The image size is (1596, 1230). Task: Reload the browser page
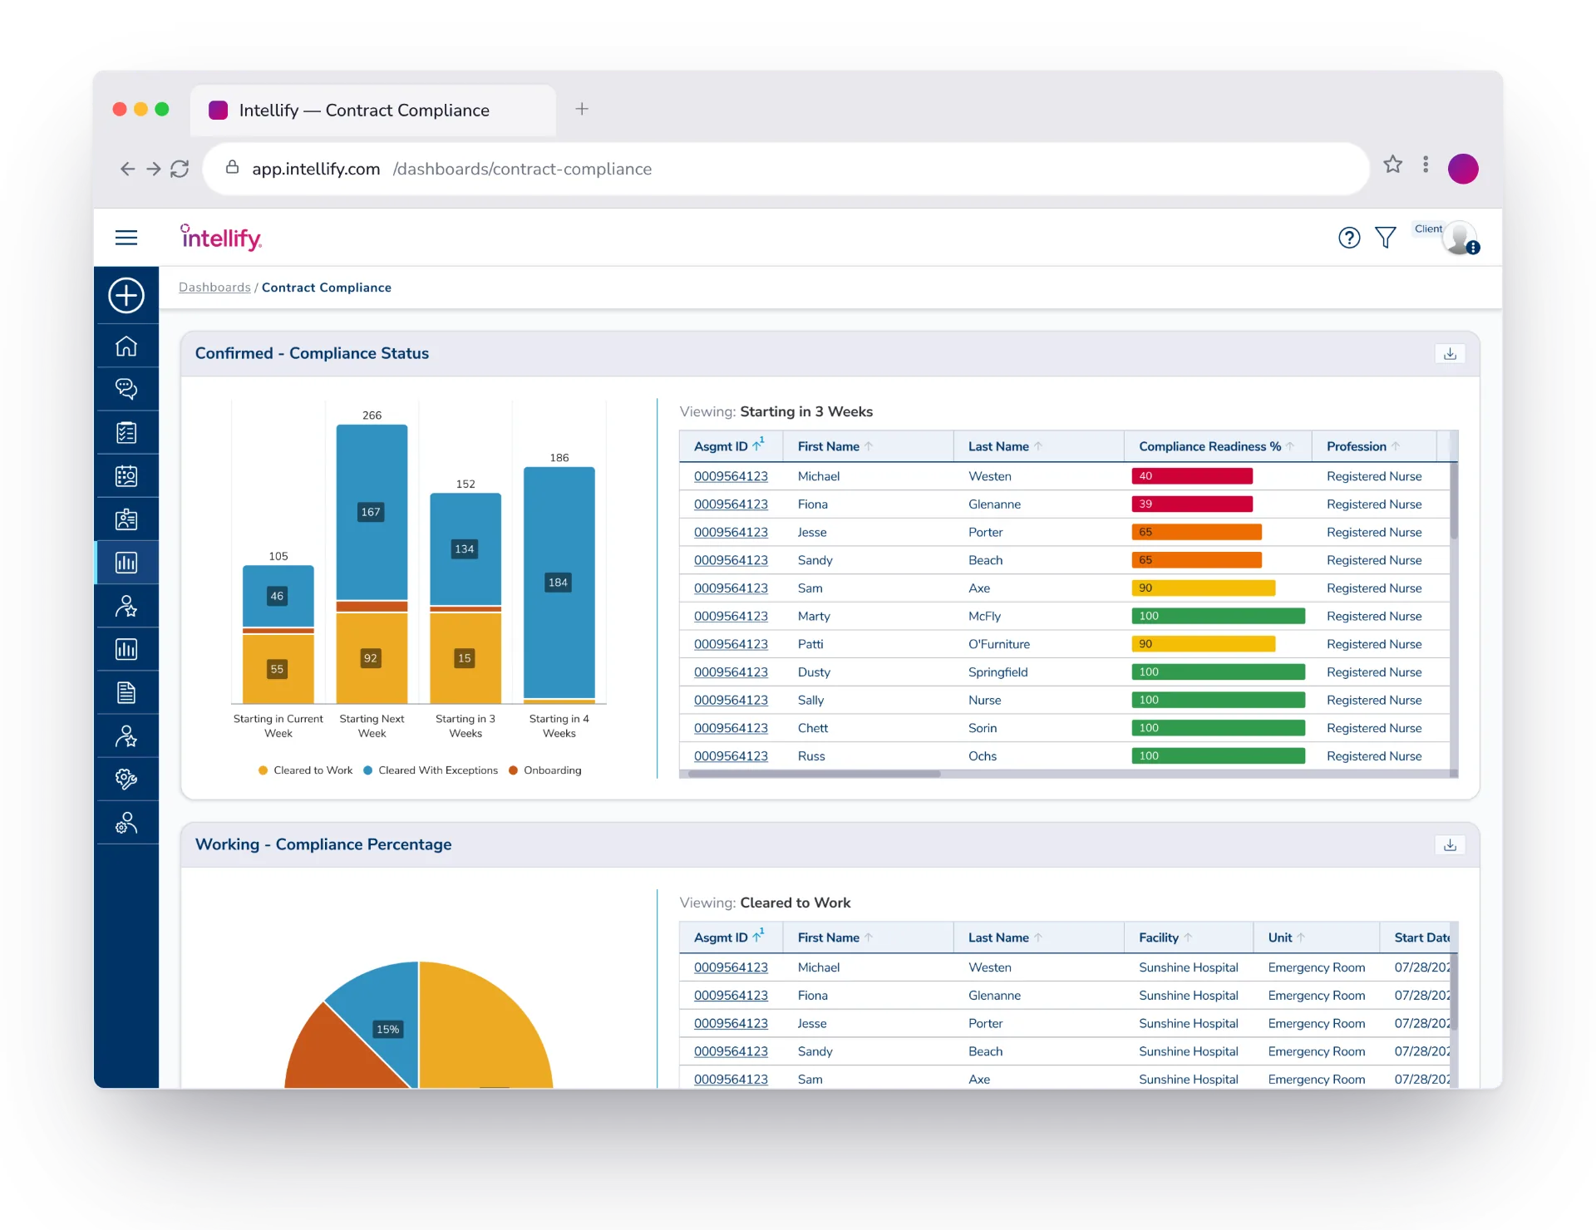(180, 169)
